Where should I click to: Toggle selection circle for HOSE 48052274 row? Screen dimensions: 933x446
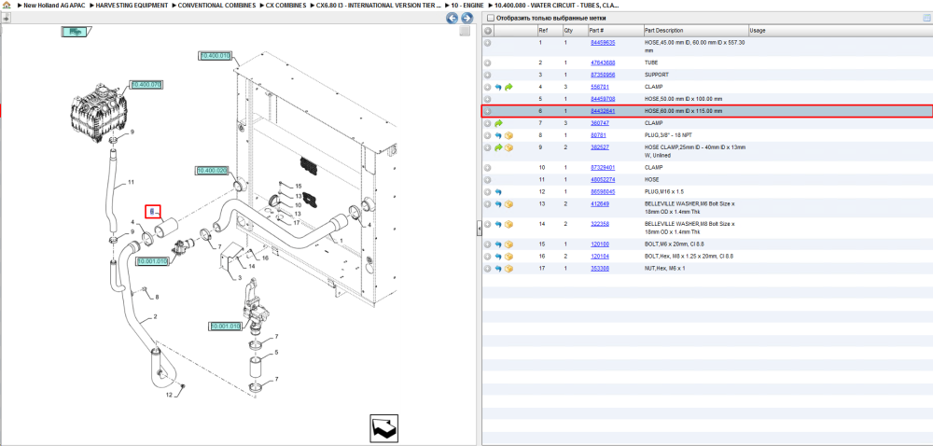coord(487,179)
